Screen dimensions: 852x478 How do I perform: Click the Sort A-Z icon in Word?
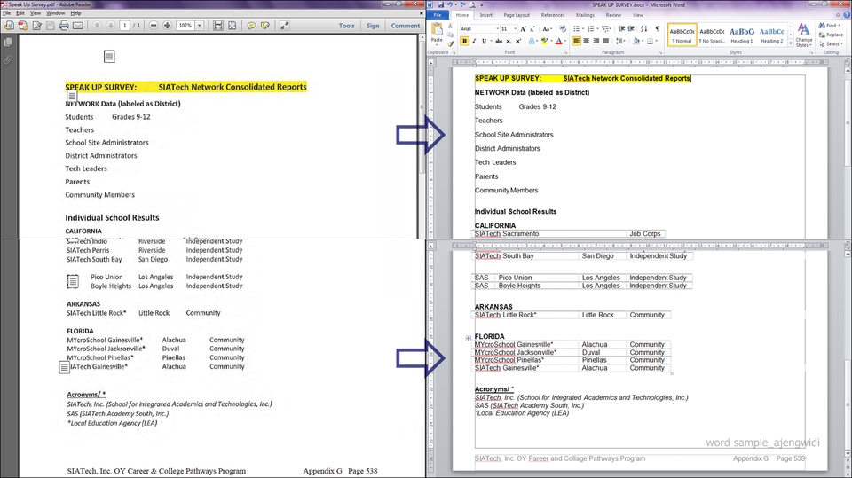[644, 28]
